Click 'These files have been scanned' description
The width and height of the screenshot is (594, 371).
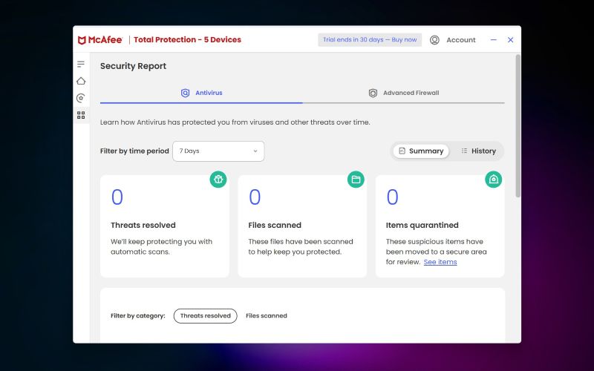pos(301,247)
